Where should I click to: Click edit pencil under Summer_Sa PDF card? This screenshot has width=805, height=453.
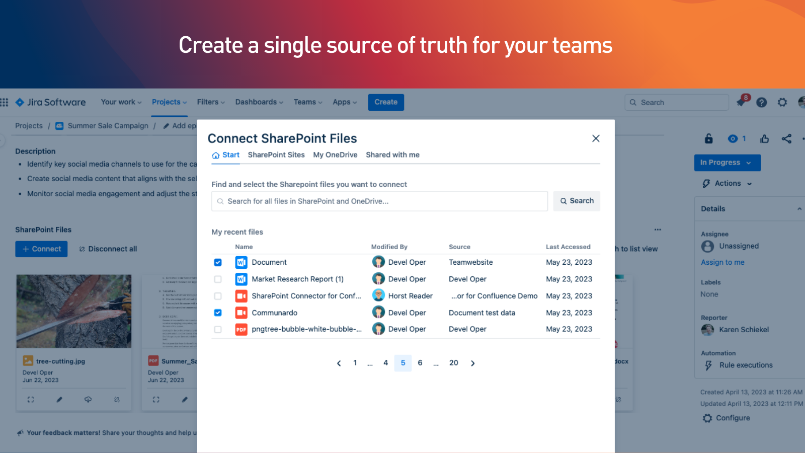pyautogui.click(x=185, y=399)
